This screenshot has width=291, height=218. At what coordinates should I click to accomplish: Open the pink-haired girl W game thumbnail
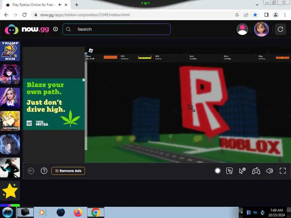pos(10,98)
